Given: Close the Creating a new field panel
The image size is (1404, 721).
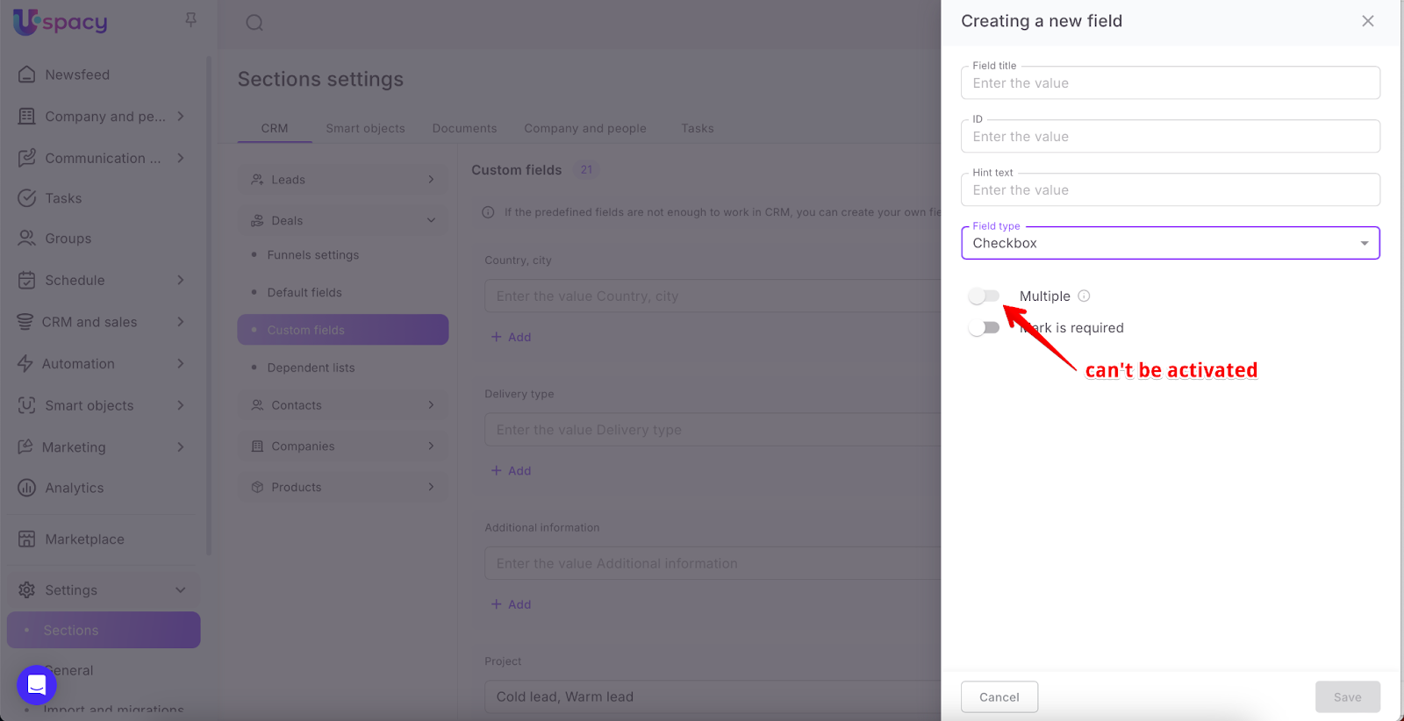Looking at the screenshot, I should pos(1367,21).
